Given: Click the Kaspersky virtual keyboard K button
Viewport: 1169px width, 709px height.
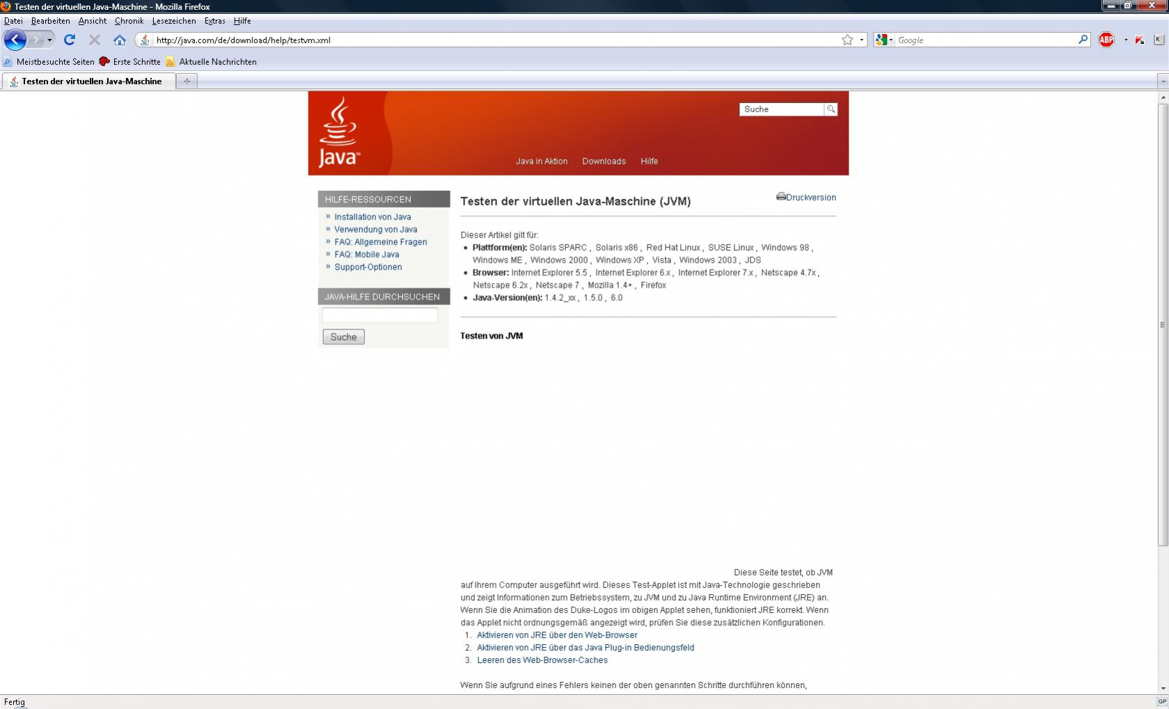Looking at the screenshot, I should pos(1159,40).
